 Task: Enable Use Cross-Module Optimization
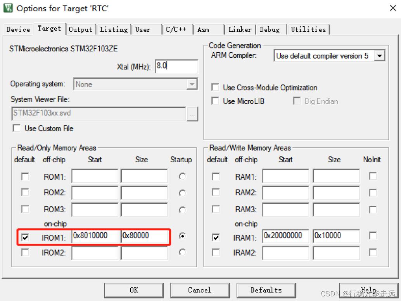pos(215,88)
